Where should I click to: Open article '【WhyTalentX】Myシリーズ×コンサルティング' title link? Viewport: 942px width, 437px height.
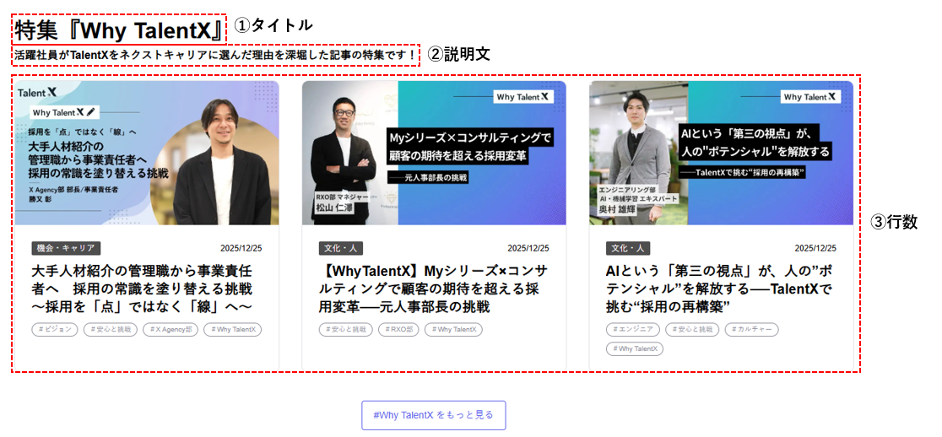pos(433,288)
